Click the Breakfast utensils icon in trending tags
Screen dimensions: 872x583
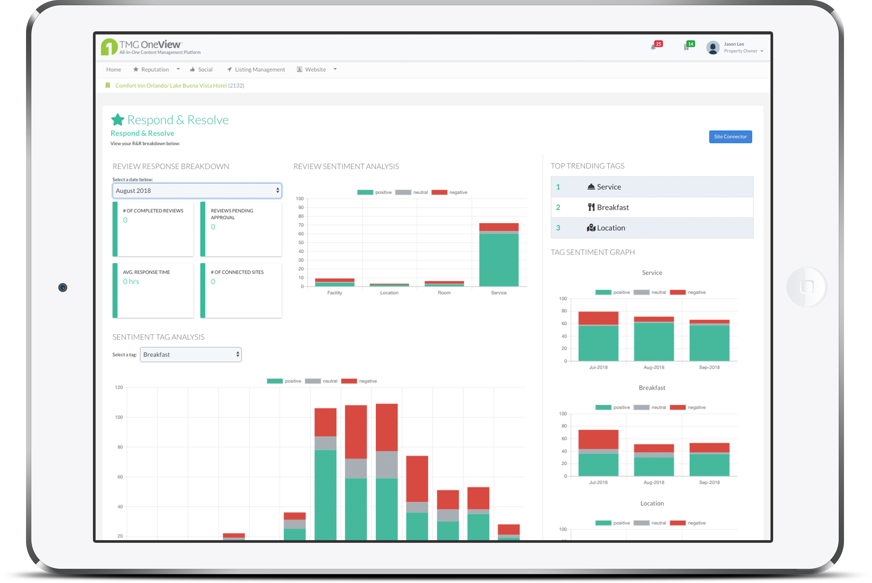pyautogui.click(x=591, y=207)
